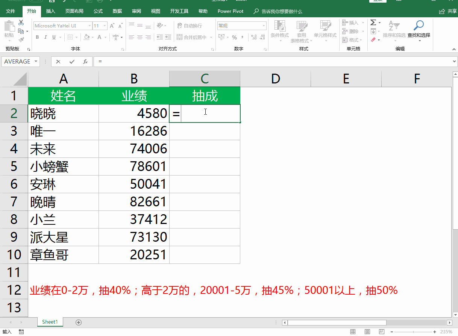
Task: Click the accounting currency format icon
Action: [221, 37]
